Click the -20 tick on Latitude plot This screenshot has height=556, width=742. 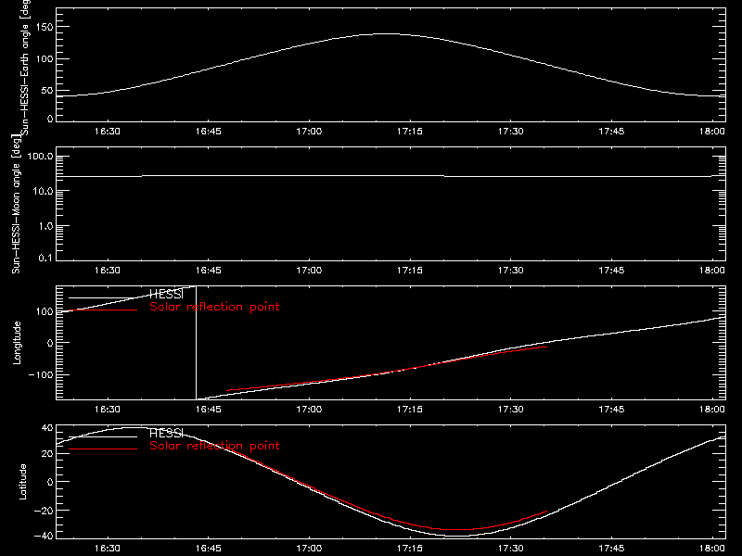(44, 511)
